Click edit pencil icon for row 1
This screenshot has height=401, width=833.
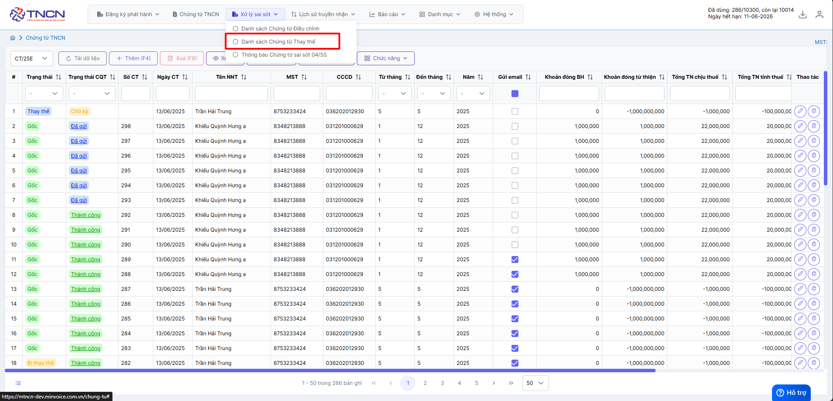[800, 111]
